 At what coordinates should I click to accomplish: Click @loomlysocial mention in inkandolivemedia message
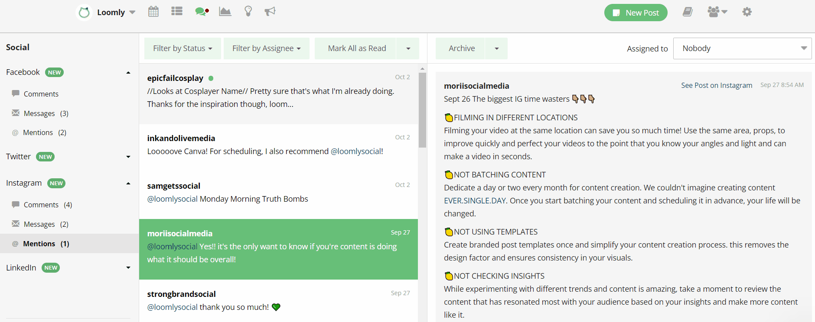[x=356, y=151]
